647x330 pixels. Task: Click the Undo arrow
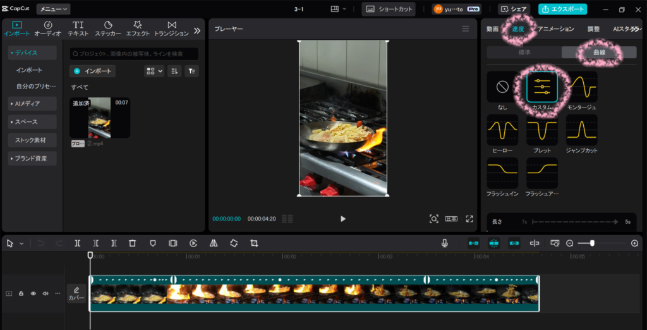click(40, 243)
